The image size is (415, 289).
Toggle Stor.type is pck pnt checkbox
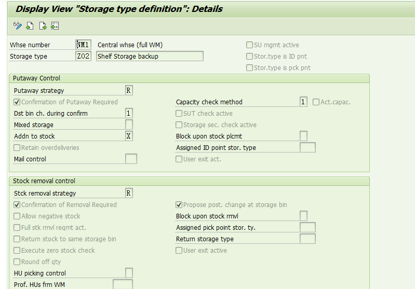coord(249,67)
